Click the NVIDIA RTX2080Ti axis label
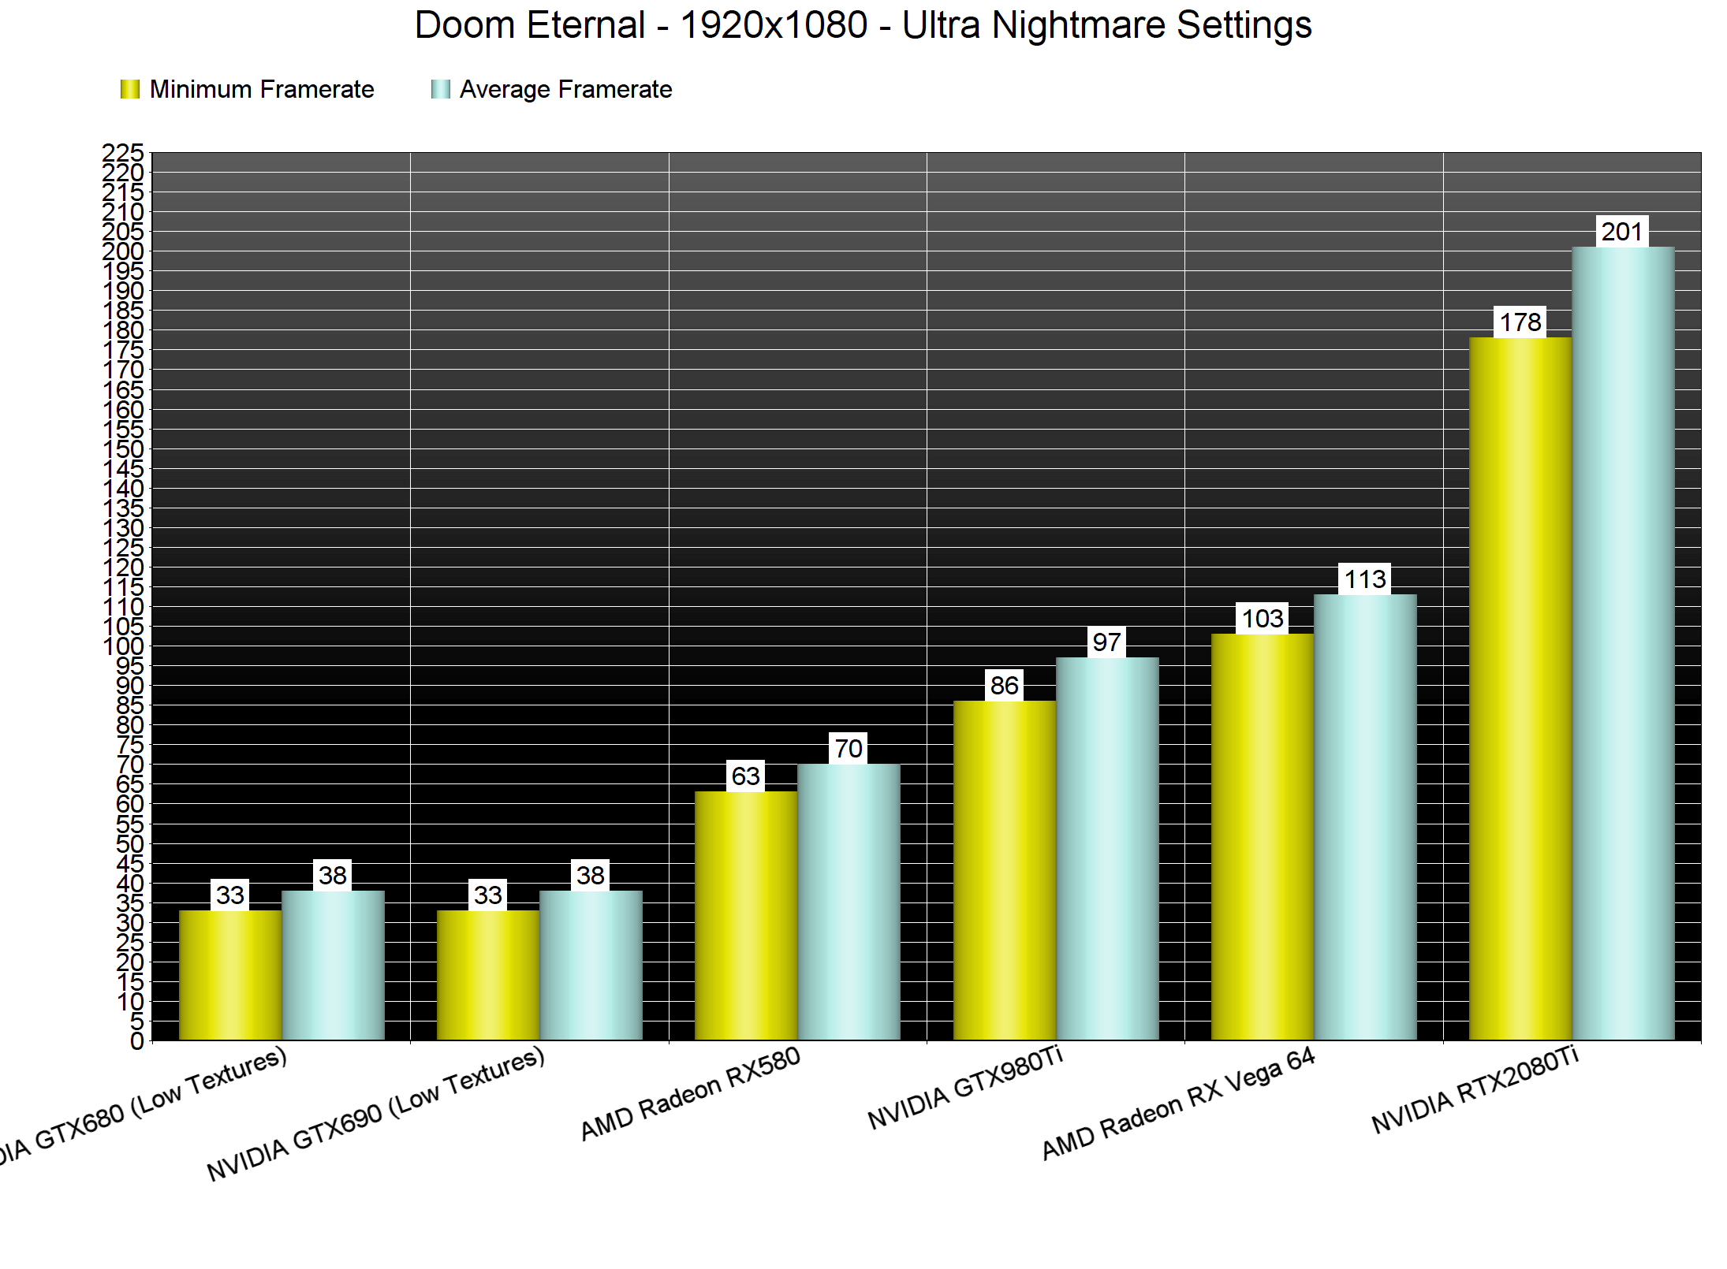This screenshot has width=1727, height=1269. (x=1475, y=1090)
